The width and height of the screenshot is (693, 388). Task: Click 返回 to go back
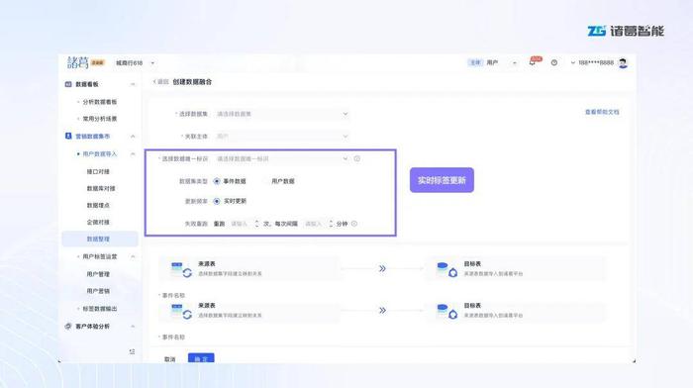point(161,82)
